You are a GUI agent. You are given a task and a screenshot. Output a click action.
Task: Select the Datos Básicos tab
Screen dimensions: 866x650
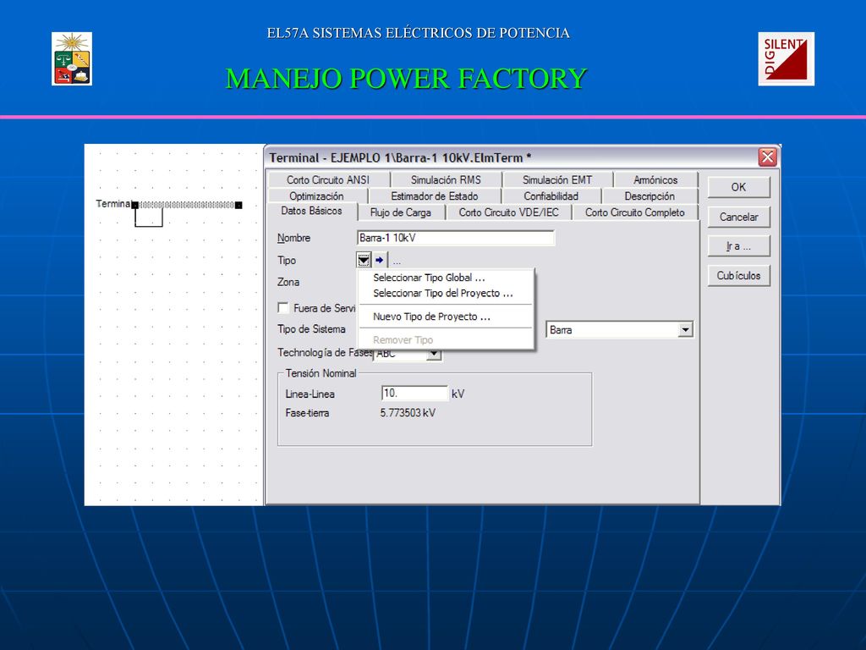(x=311, y=211)
